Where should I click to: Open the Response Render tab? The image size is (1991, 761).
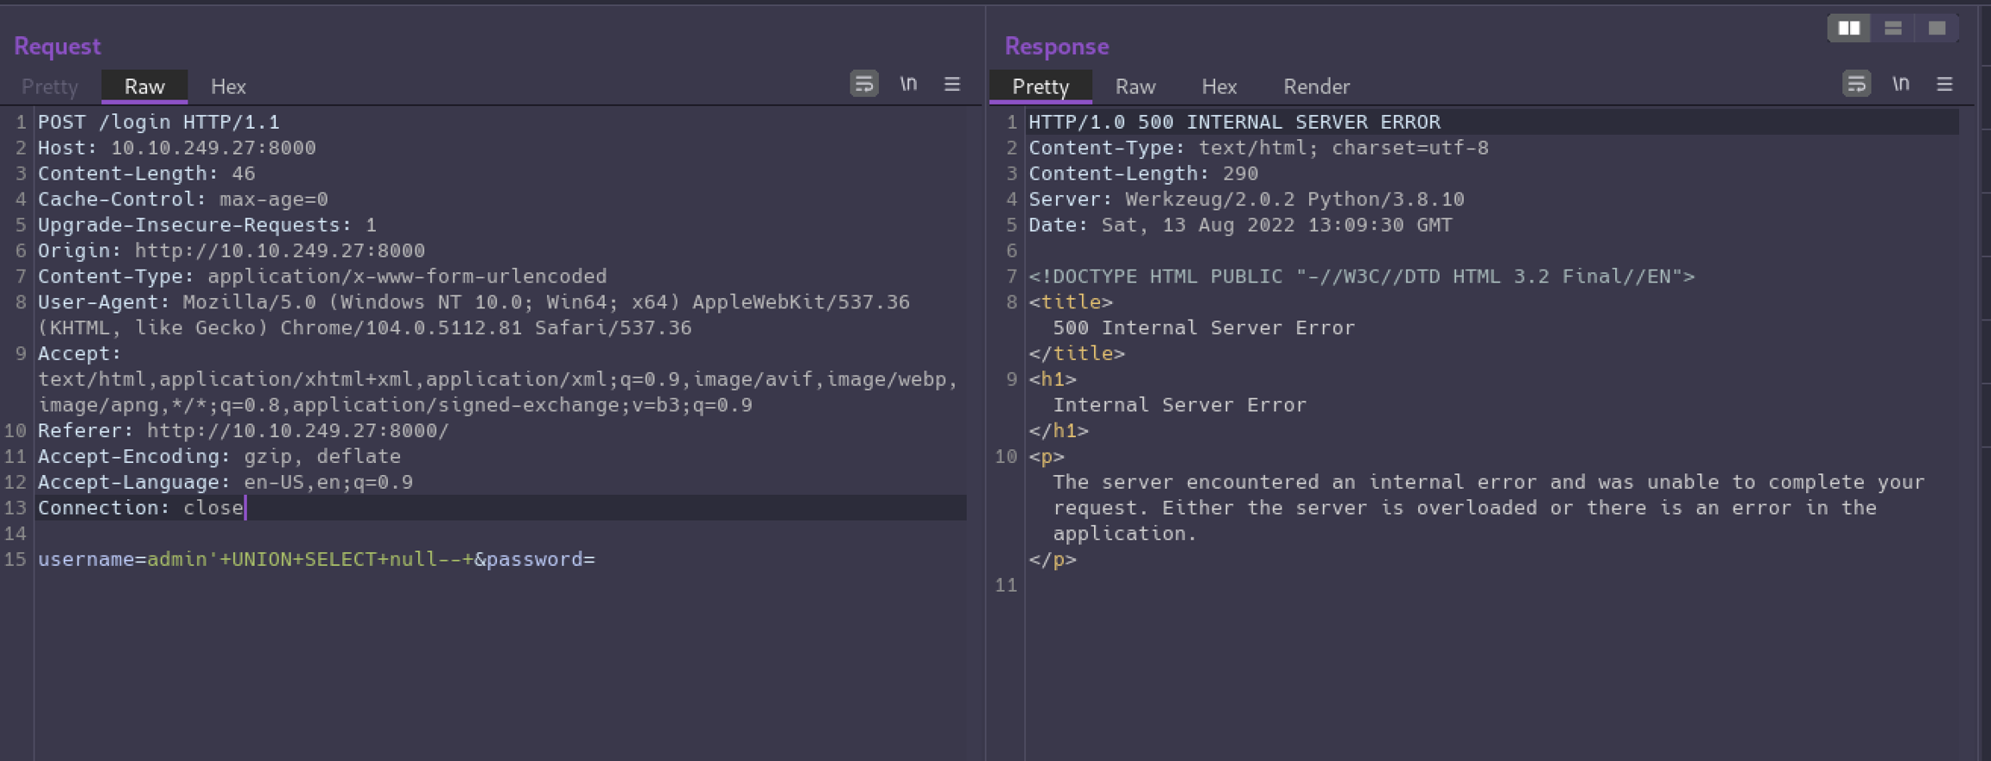coord(1315,86)
